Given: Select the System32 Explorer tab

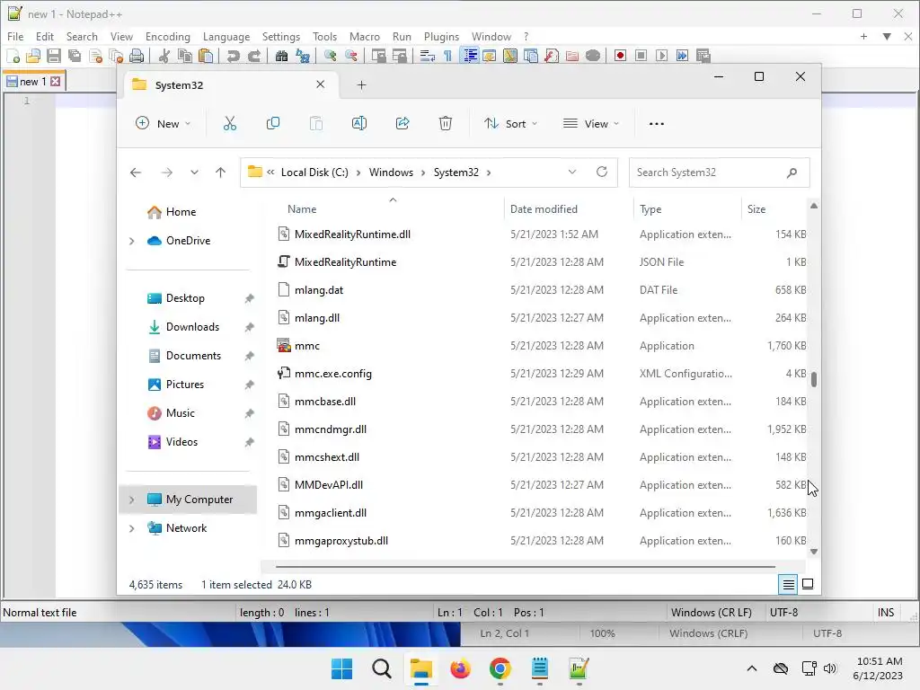Looking at the screenshot, I should [x=229, y=85].
